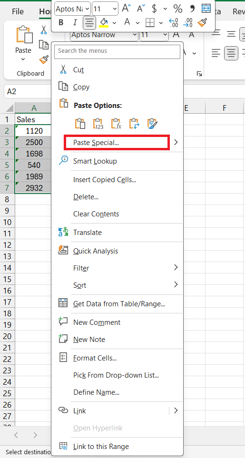
Task: Decrease font size in mini toolbar
Action: point(142,8)
